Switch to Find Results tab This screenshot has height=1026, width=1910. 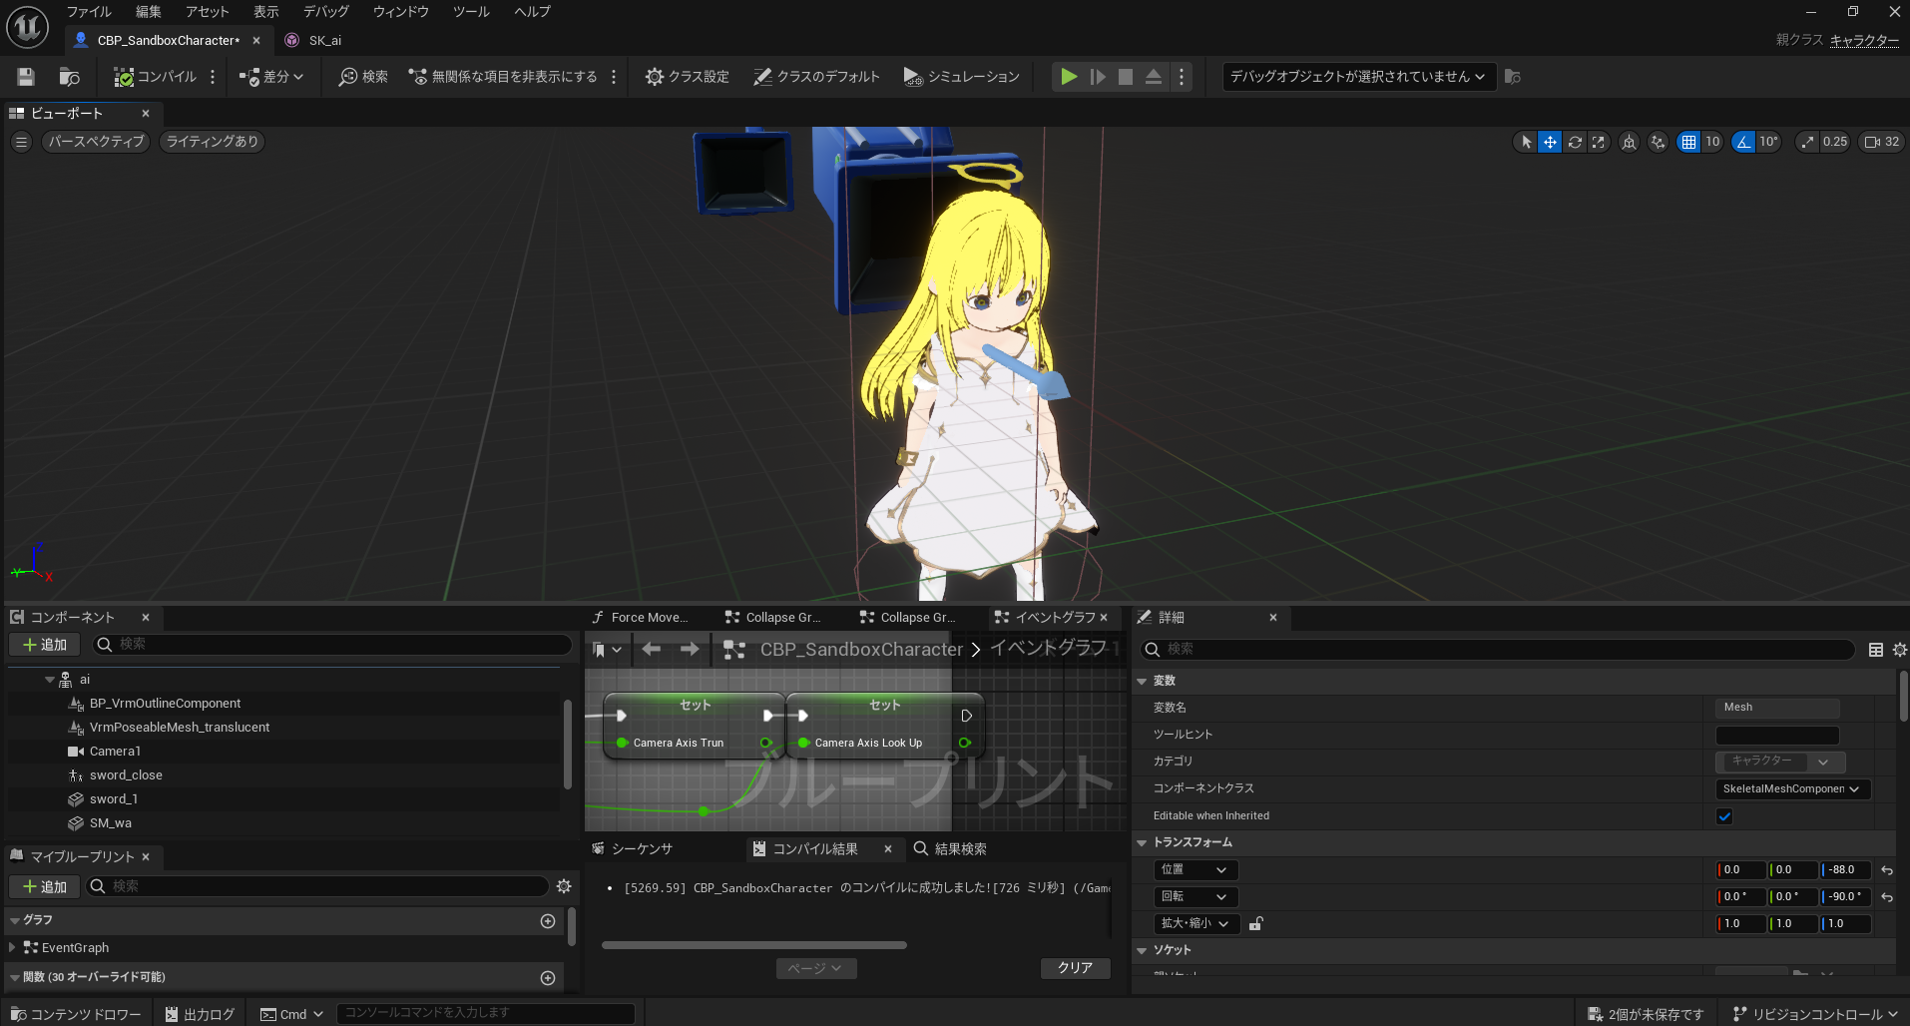(x=950, y=849)
